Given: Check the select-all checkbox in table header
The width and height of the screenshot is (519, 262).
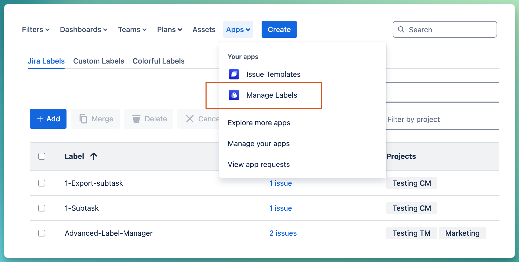Looking at the screenshot, I should pos(41,156).
